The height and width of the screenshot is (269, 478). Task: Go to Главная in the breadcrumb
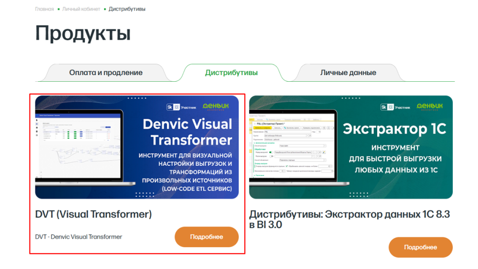point(44,9)
